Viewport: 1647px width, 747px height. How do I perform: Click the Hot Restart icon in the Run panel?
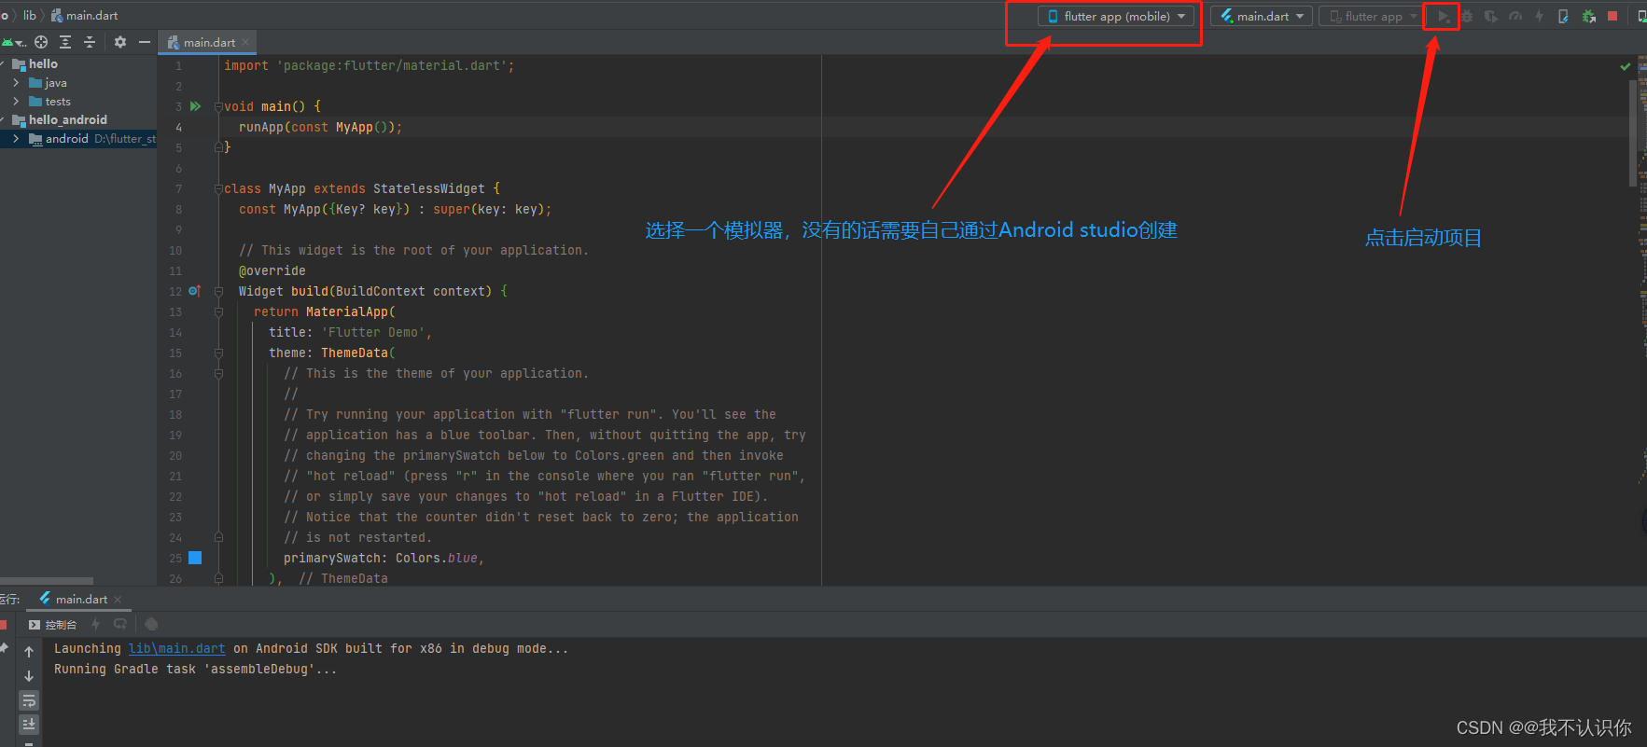click(119, 624)
